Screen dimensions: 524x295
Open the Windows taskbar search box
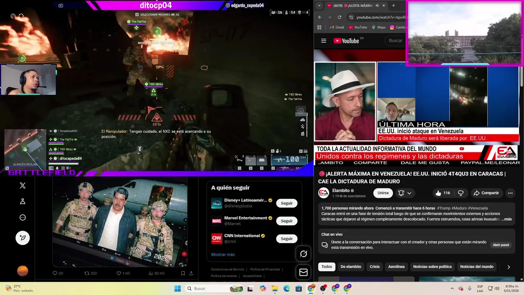[x=215, y=288]
